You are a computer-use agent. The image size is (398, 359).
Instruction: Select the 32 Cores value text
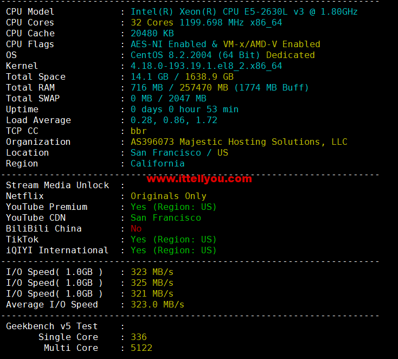[152, 23]
